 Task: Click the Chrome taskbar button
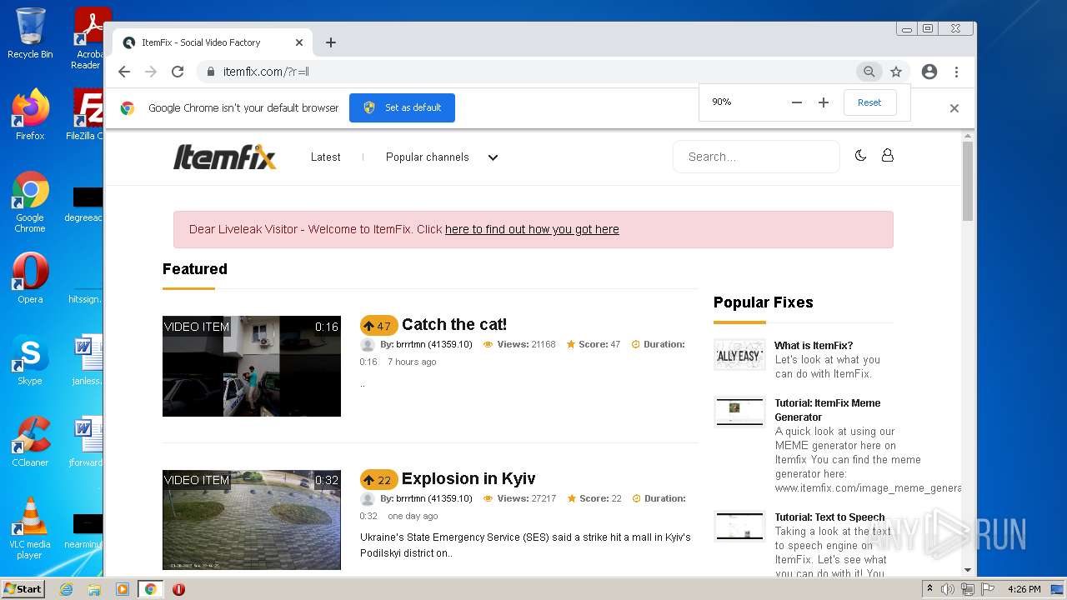(x=151, y=589)
